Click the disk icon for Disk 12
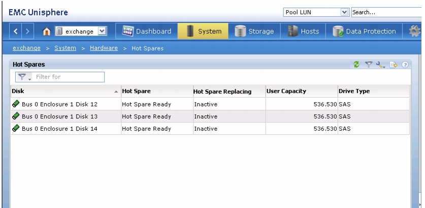This screenshot has width=425, height=208. click(x=16, y=104)
